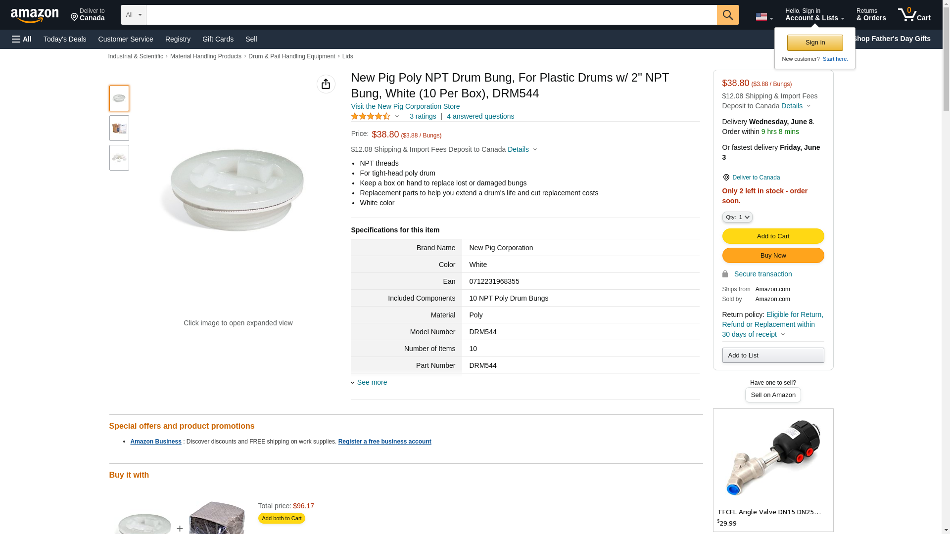Open Today's Deals
Viewport: 950px width, 534px height.
click(x=65, y=39)
